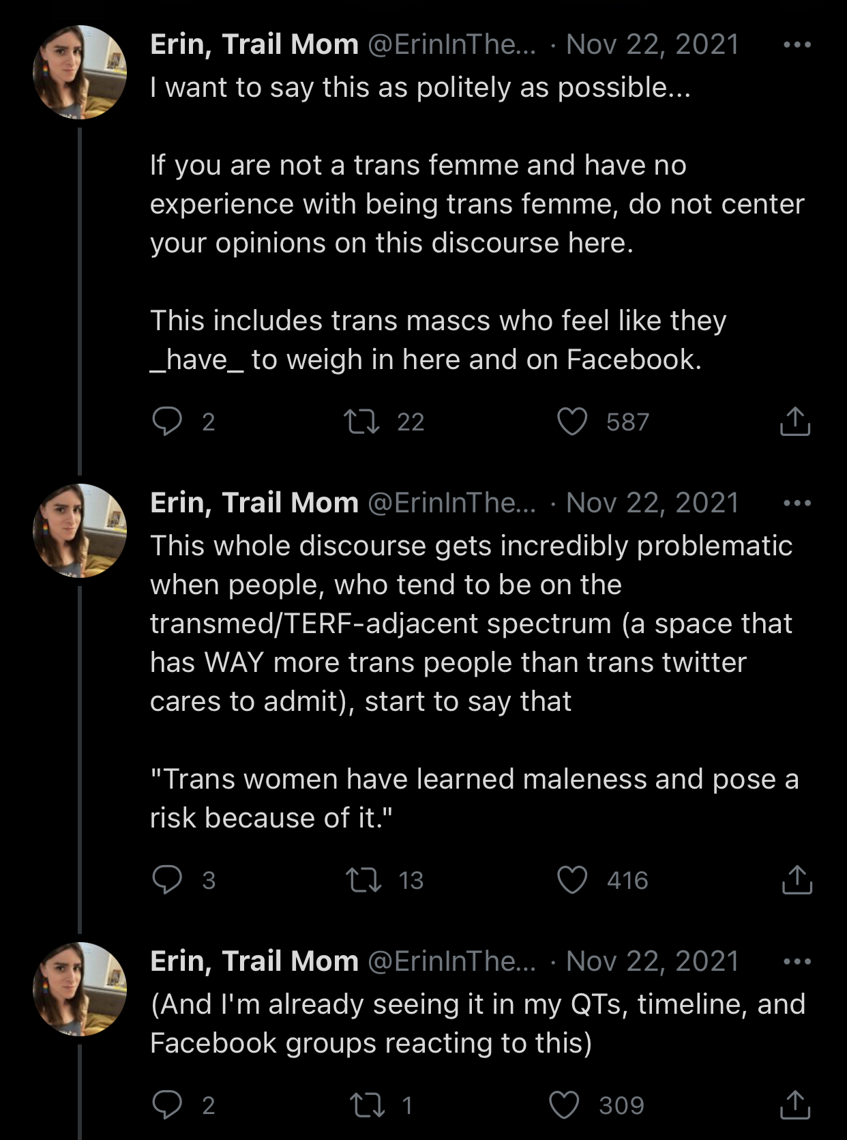Reply to the last tweet mentioning QTs

(x=167, y=1105)
